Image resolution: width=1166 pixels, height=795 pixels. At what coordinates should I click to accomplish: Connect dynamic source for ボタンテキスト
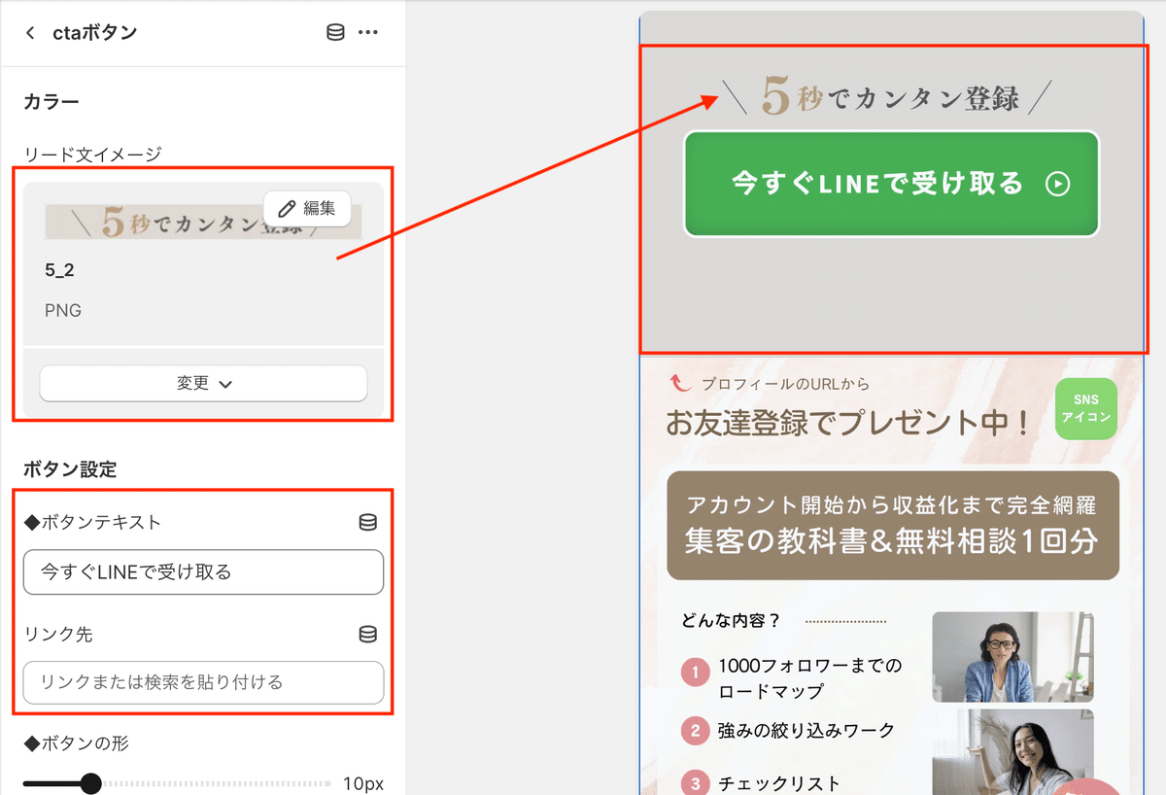click(368, 523)
